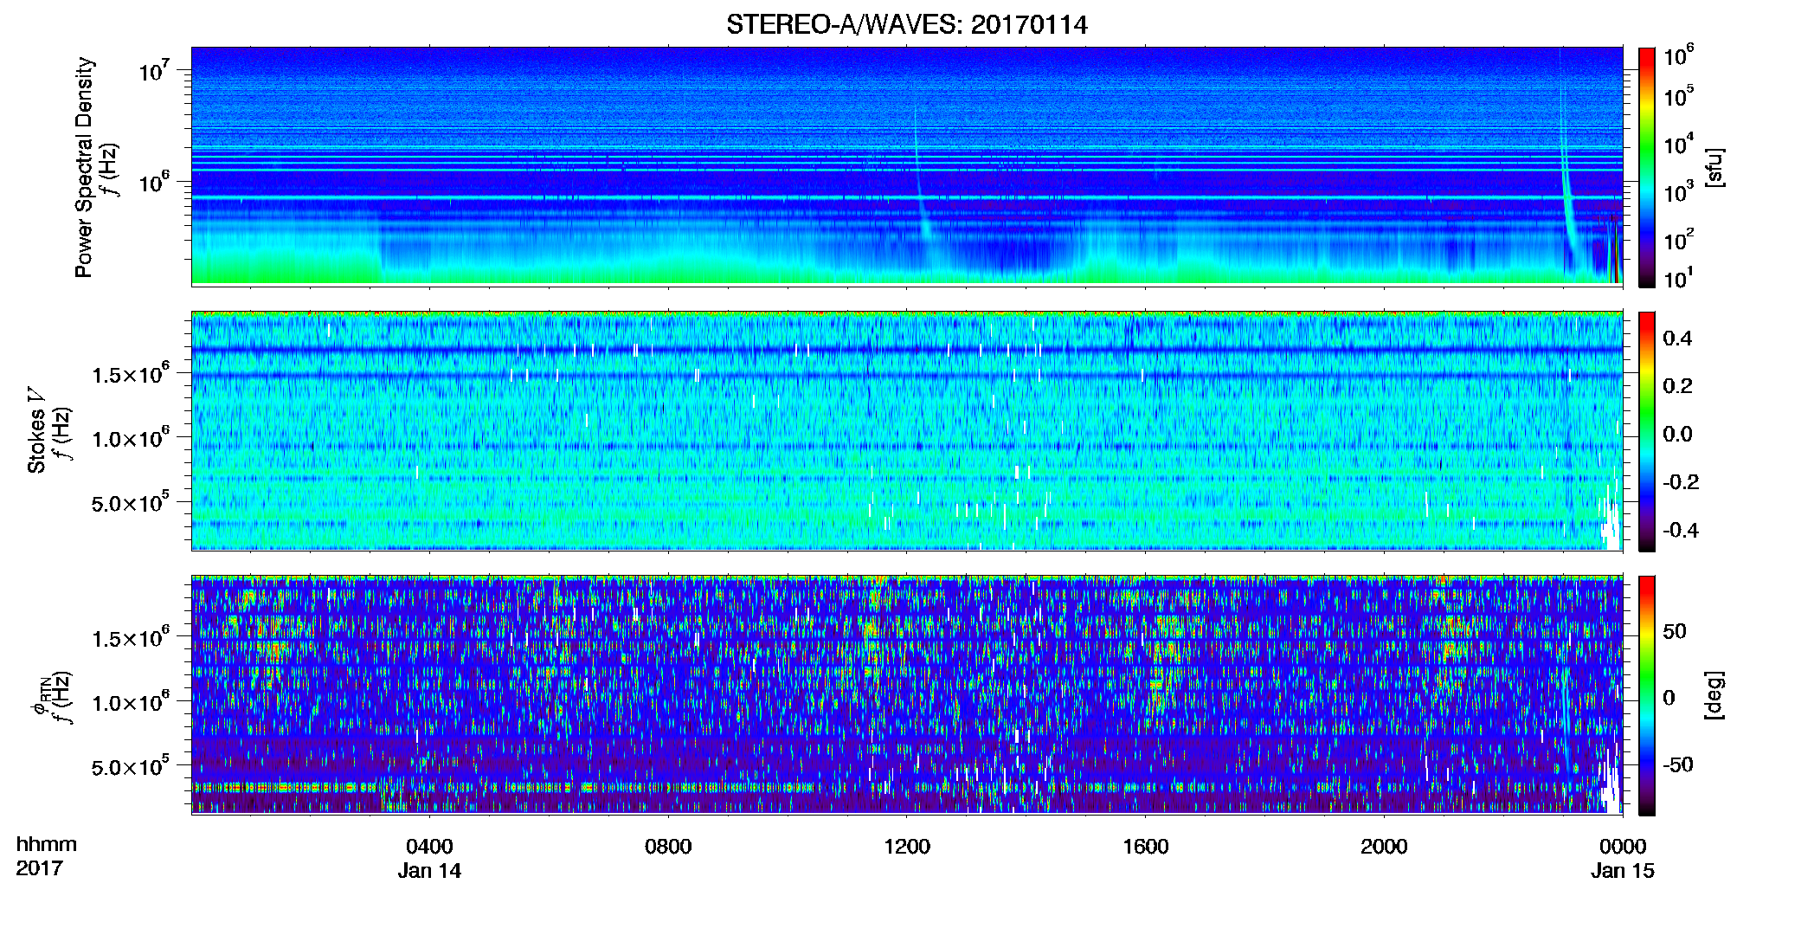Click the 1.0×10^6 tick on the Stokes V panel
1814x935 pixels.
(130, 438)
